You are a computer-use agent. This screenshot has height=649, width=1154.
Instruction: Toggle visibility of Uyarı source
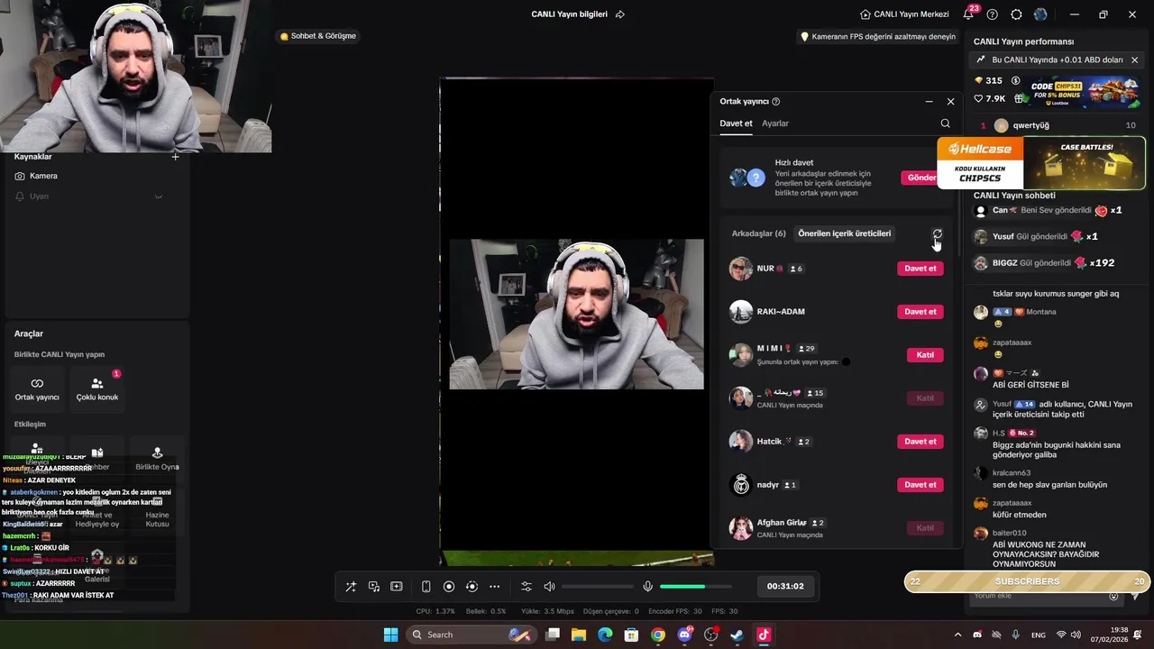coord(159,197)
